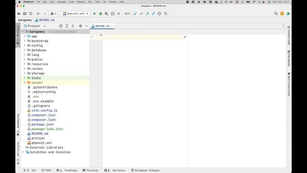This screenshot has height=173, width=307.
Task: Rollback changes with the undo arrow icon
Action: point(165,13)
